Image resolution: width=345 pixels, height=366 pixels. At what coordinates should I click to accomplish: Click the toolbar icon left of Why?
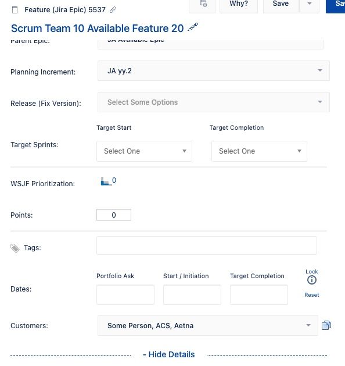pyautogui.click(x=202, y=5)
